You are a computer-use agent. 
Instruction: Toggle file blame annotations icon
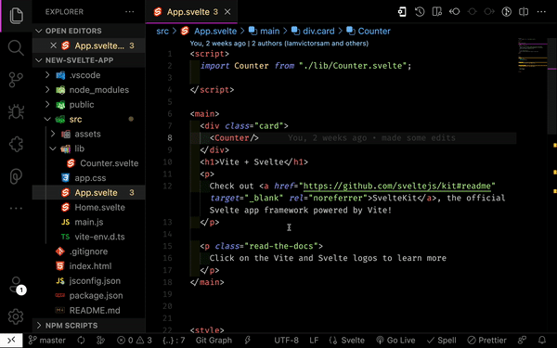[x=507, y=12]
